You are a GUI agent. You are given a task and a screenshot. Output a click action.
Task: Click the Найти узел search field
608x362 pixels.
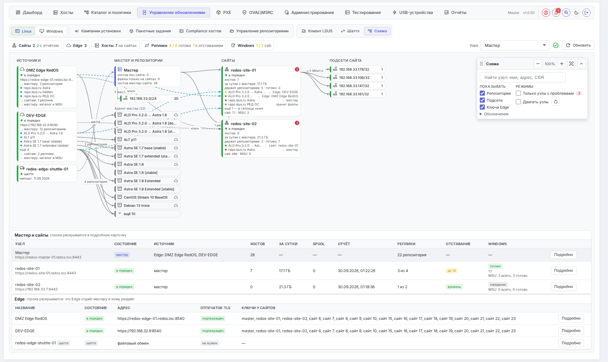tap(522, 77)
